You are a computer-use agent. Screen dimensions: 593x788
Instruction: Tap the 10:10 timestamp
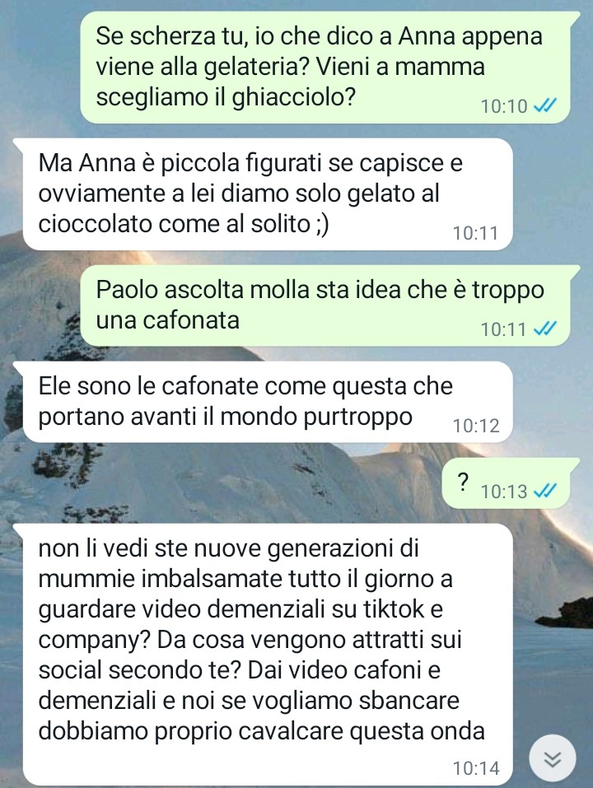pos(503,106)
